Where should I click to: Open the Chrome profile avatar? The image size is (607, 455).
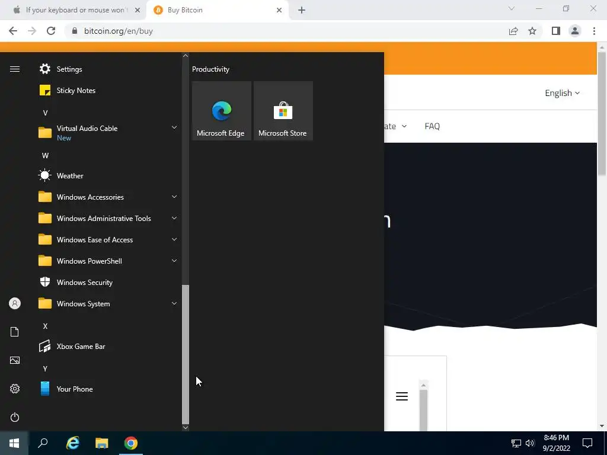tap(575, 31)
